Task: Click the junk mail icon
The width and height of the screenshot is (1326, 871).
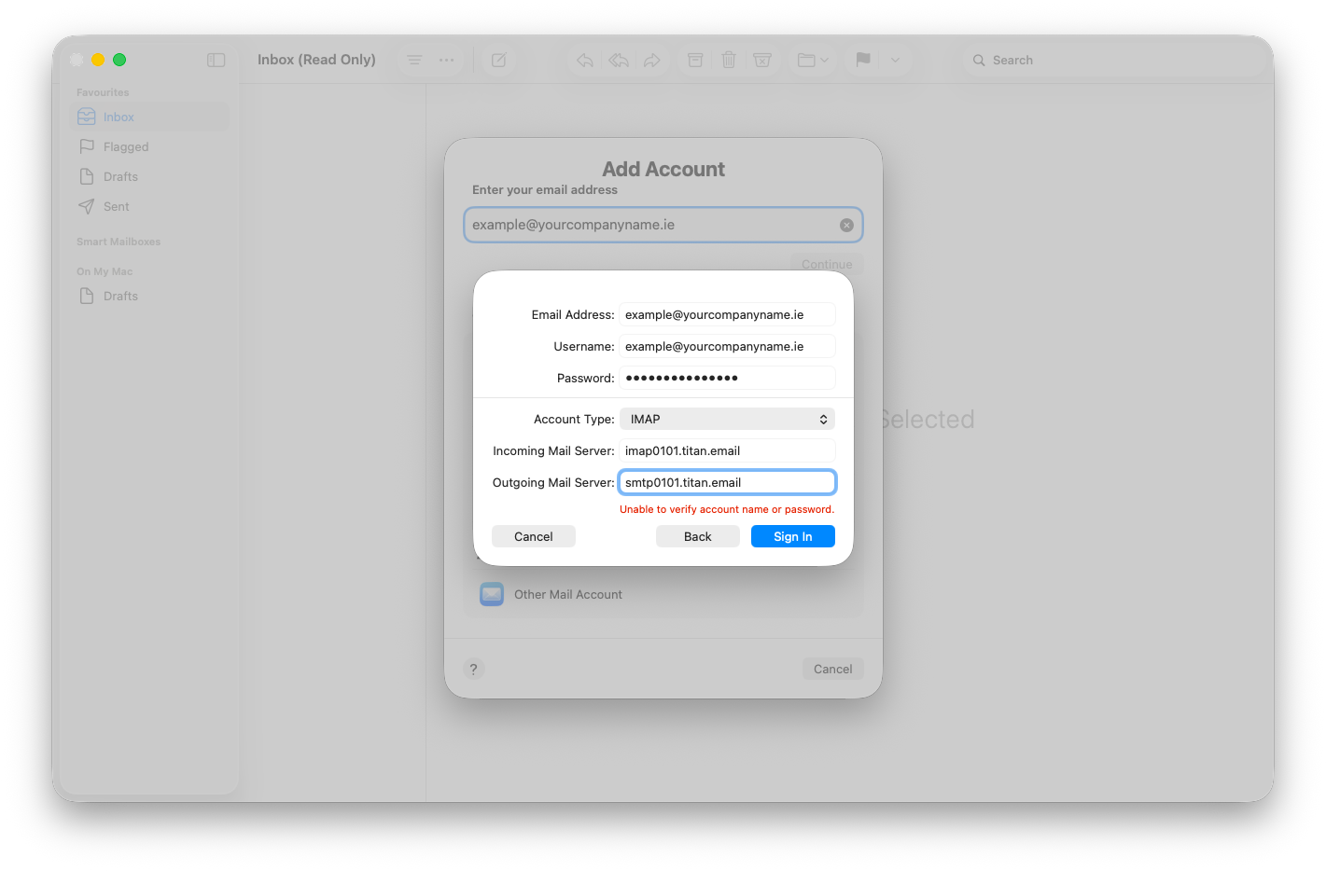Action: tap(762, 60)
